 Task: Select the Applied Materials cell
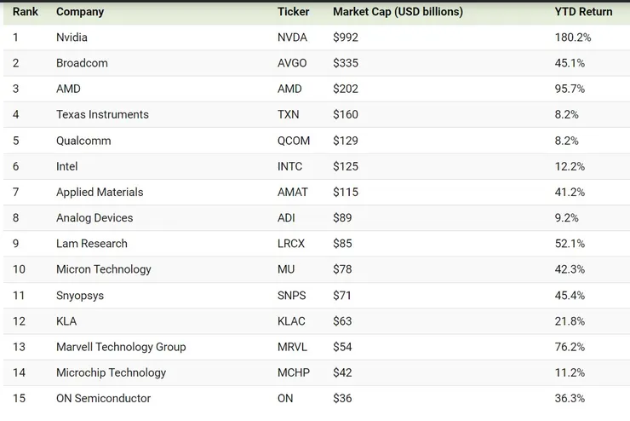click(100, 192)
